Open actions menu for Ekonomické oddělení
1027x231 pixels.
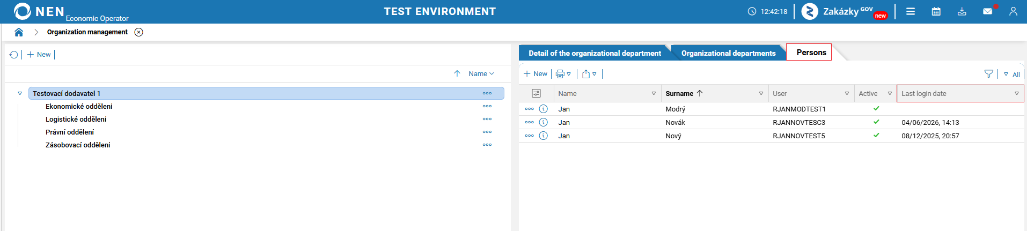pyautogui.click(x=487, y=106)
